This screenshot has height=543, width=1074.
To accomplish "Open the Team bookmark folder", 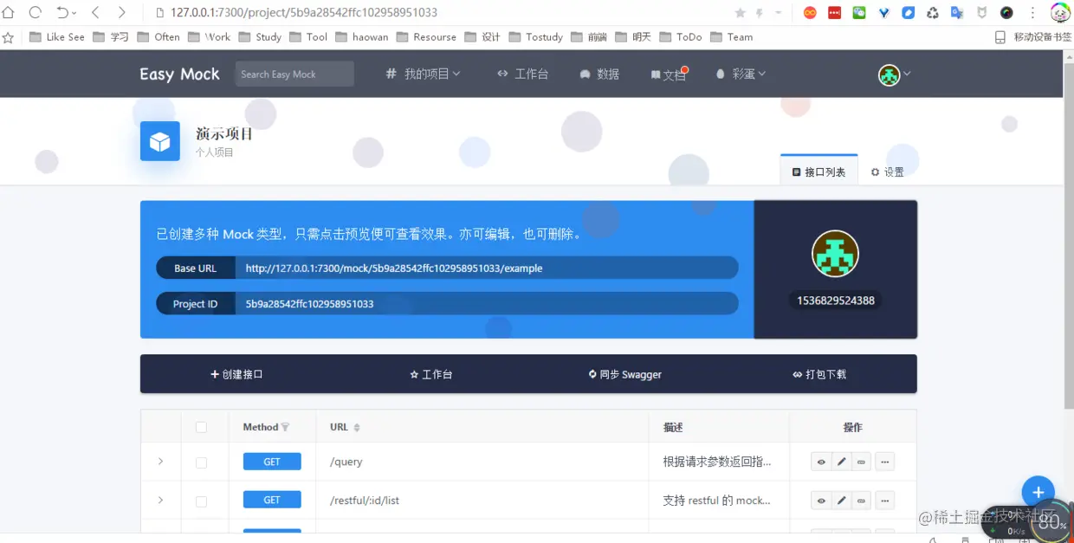I will tap(731, 37).
